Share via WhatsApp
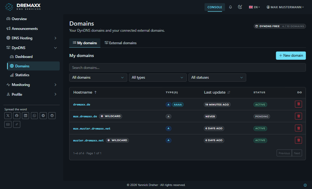The width and height of the screenshot is (312, 189). click(34, 116)
